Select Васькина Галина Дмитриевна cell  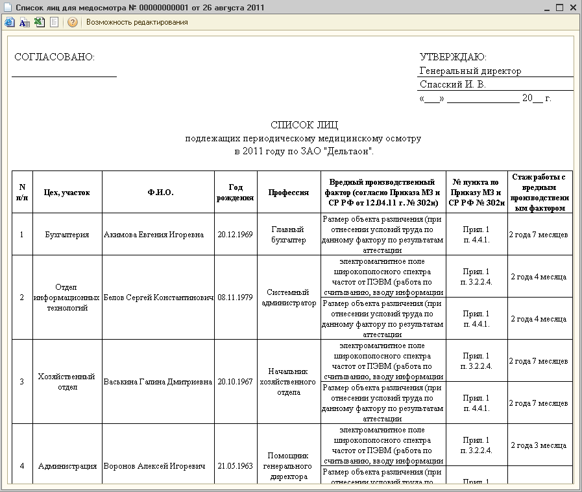click(x=158, y=382)
